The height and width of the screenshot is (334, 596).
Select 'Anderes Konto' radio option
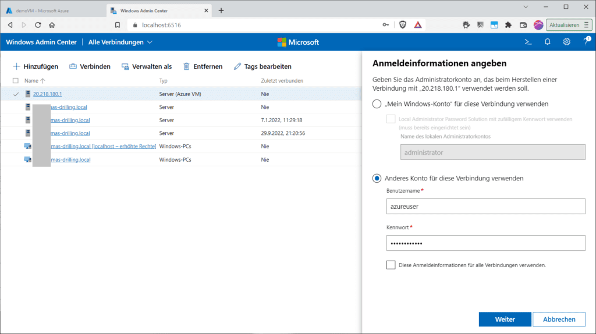coord(377,178)
